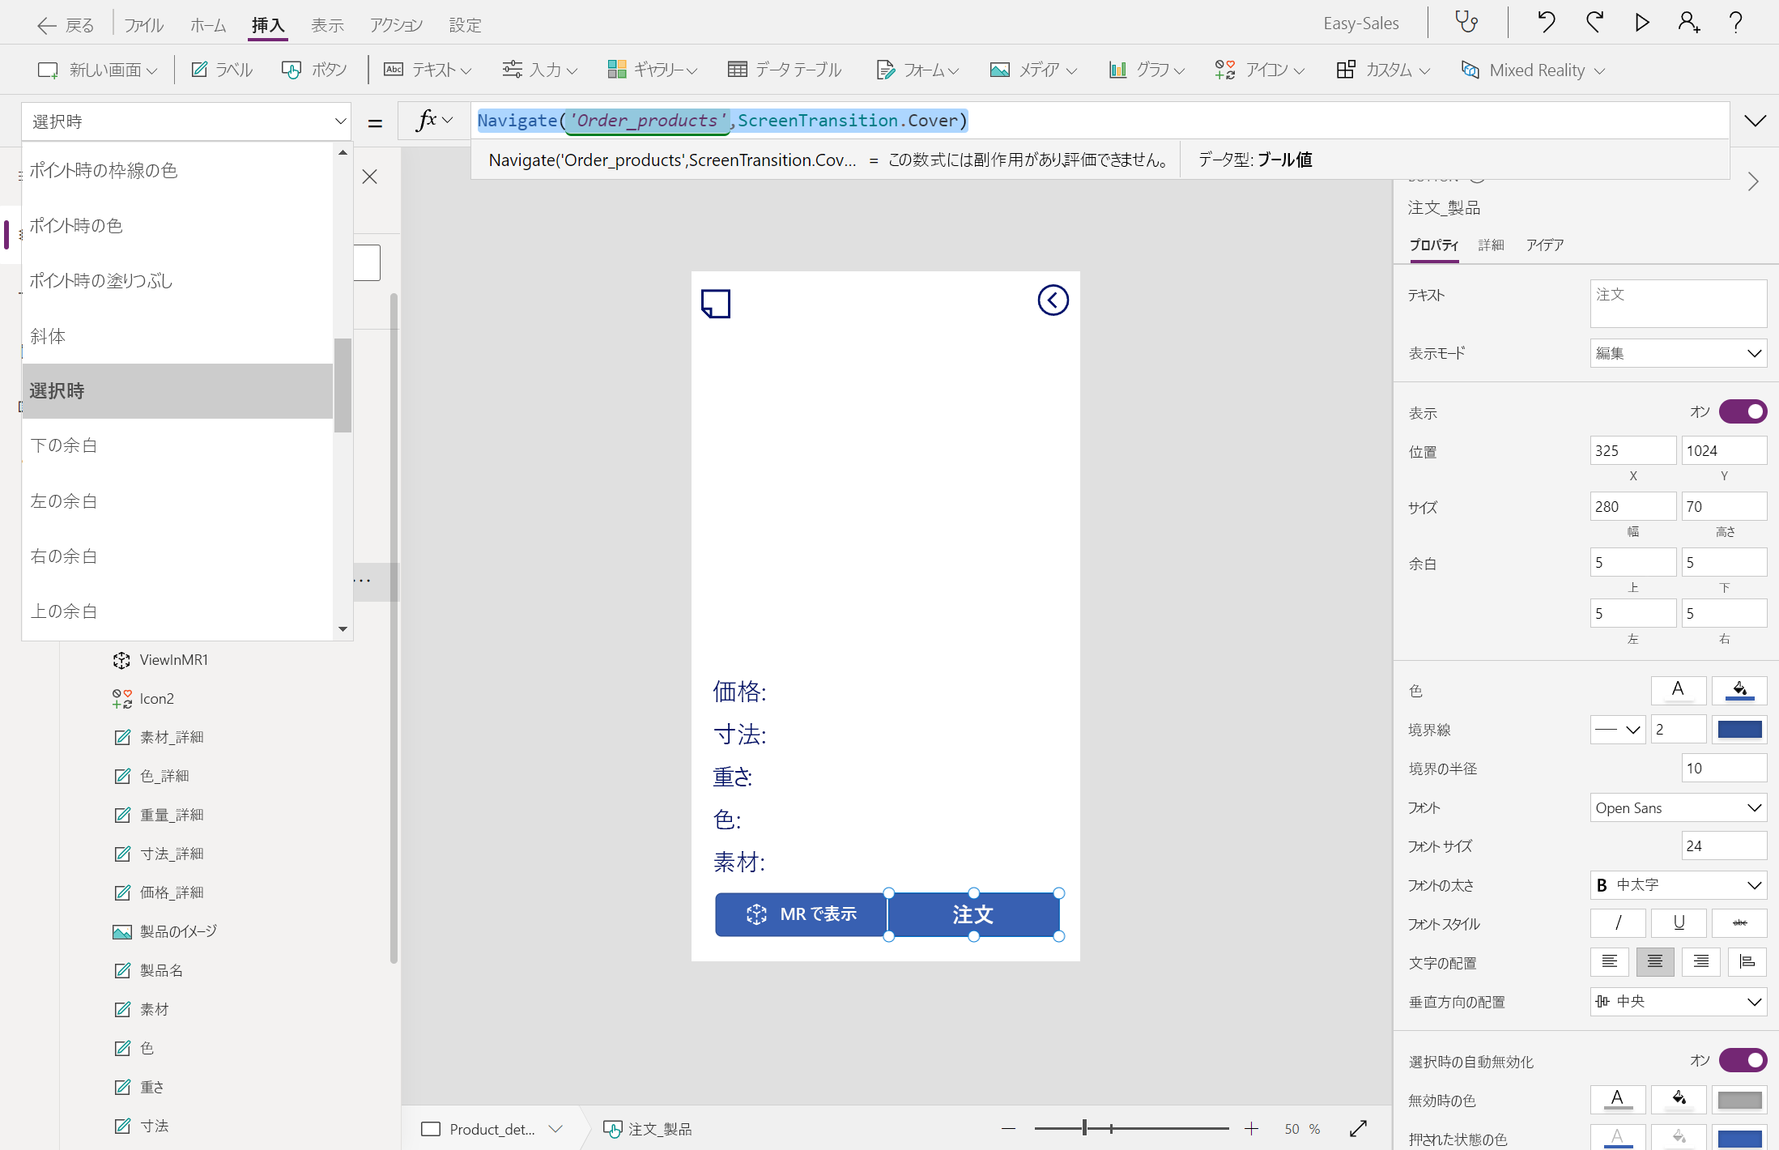
Task: Insert a データ テーブル
Action: click(x=785, y=70)
